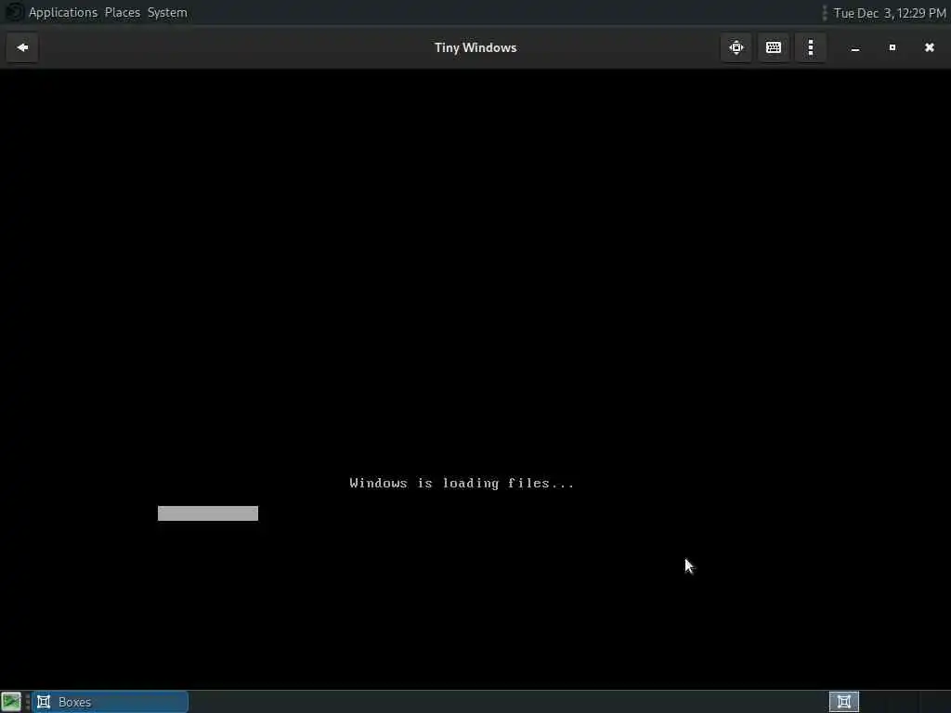951x713 pixels.
Task: Click the clock showing Tue Dec 3
Action: click(889, 13)
